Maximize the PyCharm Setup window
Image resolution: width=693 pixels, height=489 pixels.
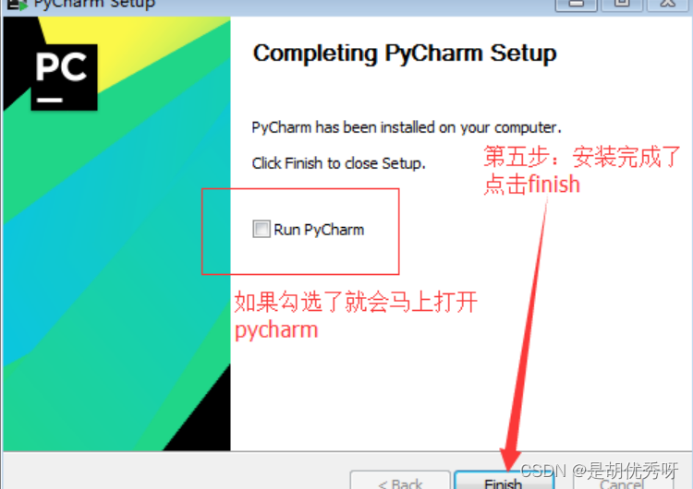[622, 5]
